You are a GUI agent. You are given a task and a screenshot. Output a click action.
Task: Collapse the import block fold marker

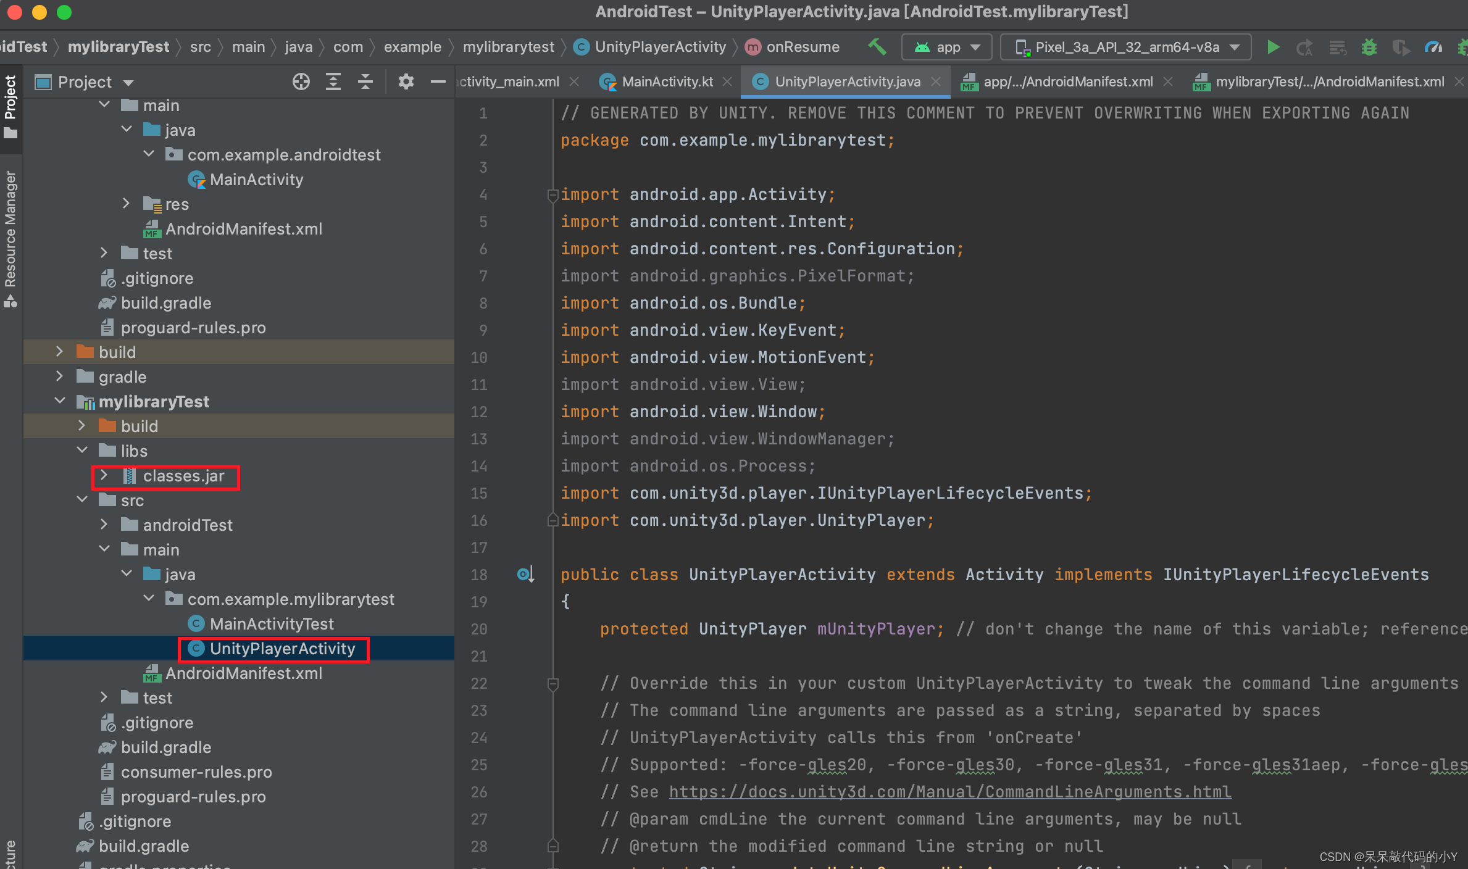pos(553,196)
